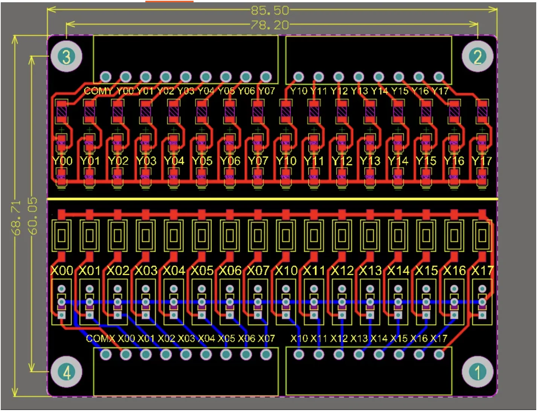Select the large Y00 label between LED footprints
This screenshot has height=413, width=540.
pos(62,161)
